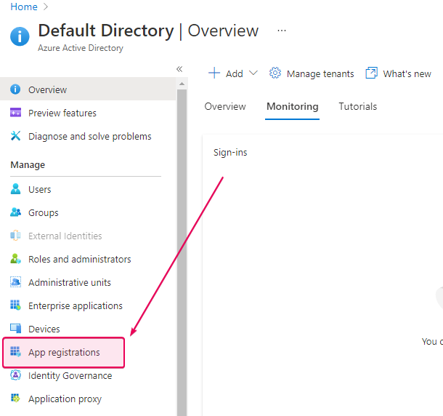Click the plus icon beside Add
The width and height of the screenshot is (443, 416).
[214, 73]
